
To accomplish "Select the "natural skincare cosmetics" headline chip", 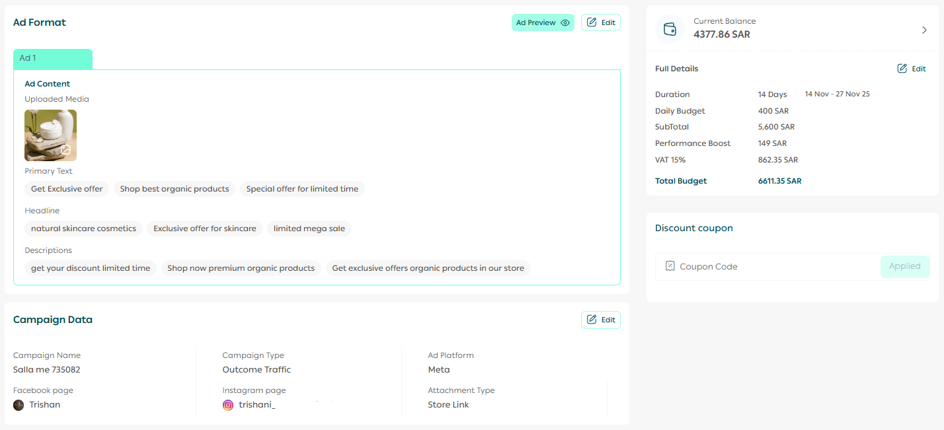I will coord(83,229).
